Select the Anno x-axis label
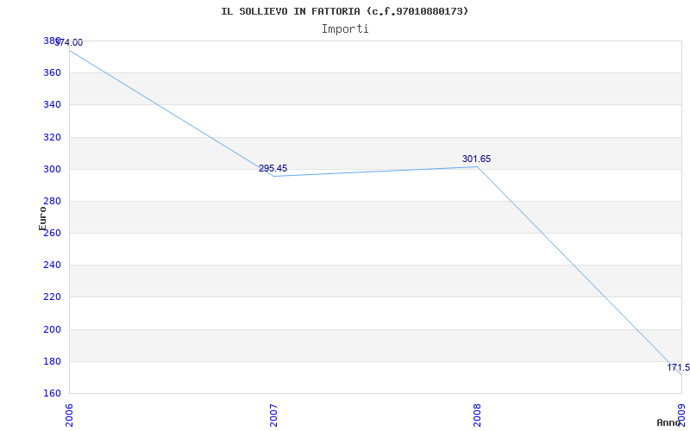 (x=670, y=422)
